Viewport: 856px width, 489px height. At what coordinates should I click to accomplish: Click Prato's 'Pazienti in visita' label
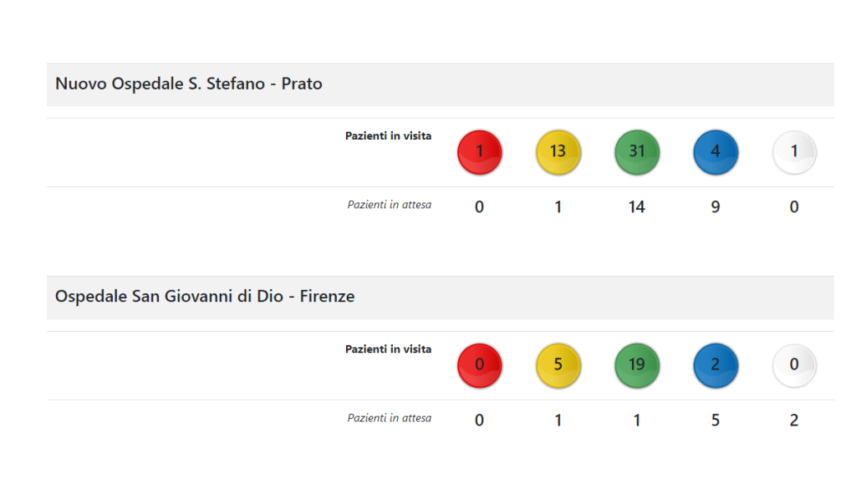point(389,135)
